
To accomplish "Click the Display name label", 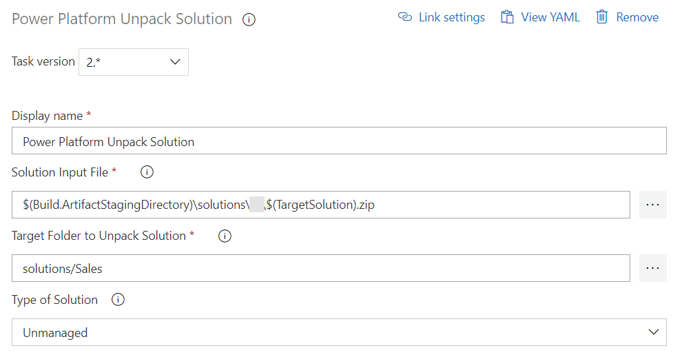I will click(47, 116).
